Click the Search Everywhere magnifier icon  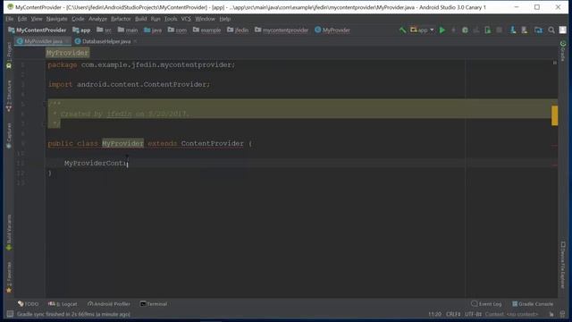551,30
